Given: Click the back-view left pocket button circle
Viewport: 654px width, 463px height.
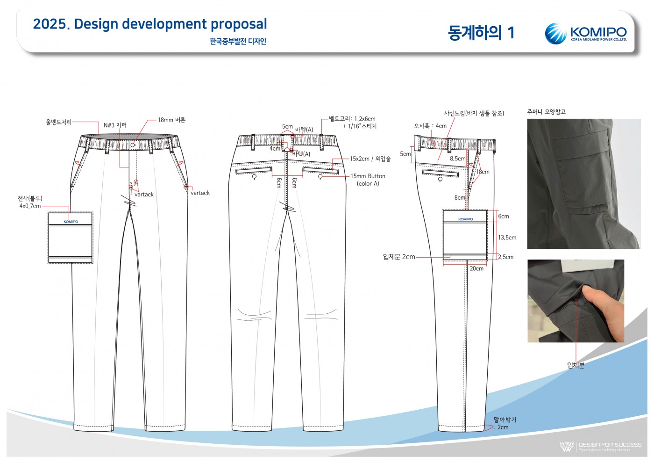Looking at the screenshot, I should [x=254, y=177].
